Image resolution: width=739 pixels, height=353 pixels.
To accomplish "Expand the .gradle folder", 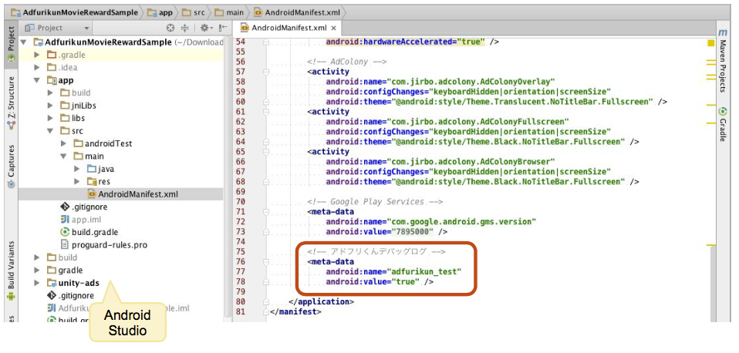I will (37, 55).
